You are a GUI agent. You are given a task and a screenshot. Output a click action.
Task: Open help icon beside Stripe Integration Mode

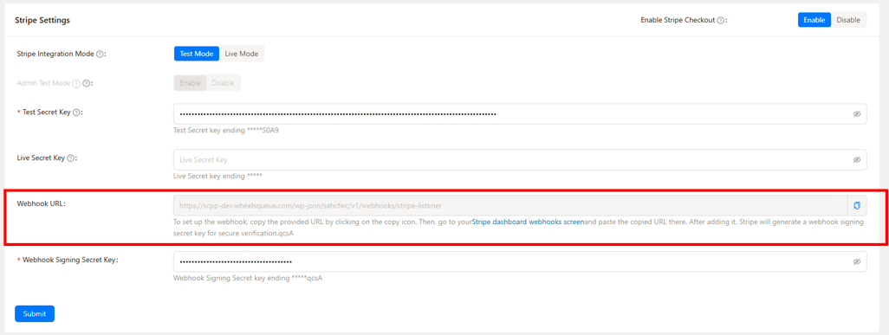click(100, 55)
